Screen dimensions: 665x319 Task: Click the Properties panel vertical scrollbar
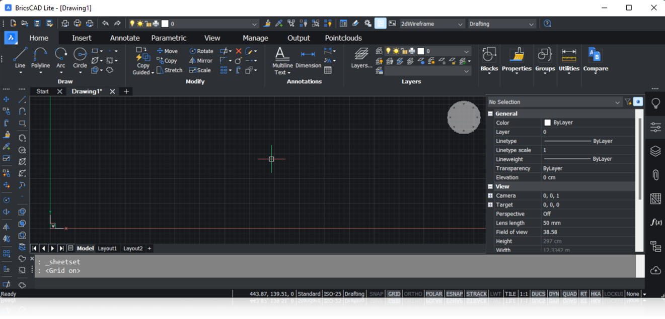(x=640, y=159)
